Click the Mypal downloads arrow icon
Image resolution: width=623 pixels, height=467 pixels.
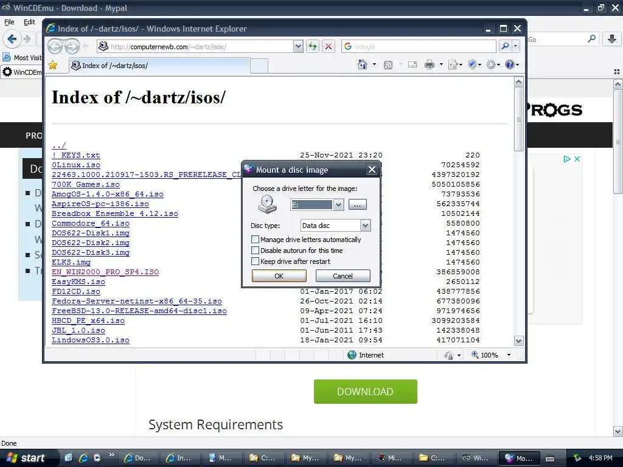612,39
